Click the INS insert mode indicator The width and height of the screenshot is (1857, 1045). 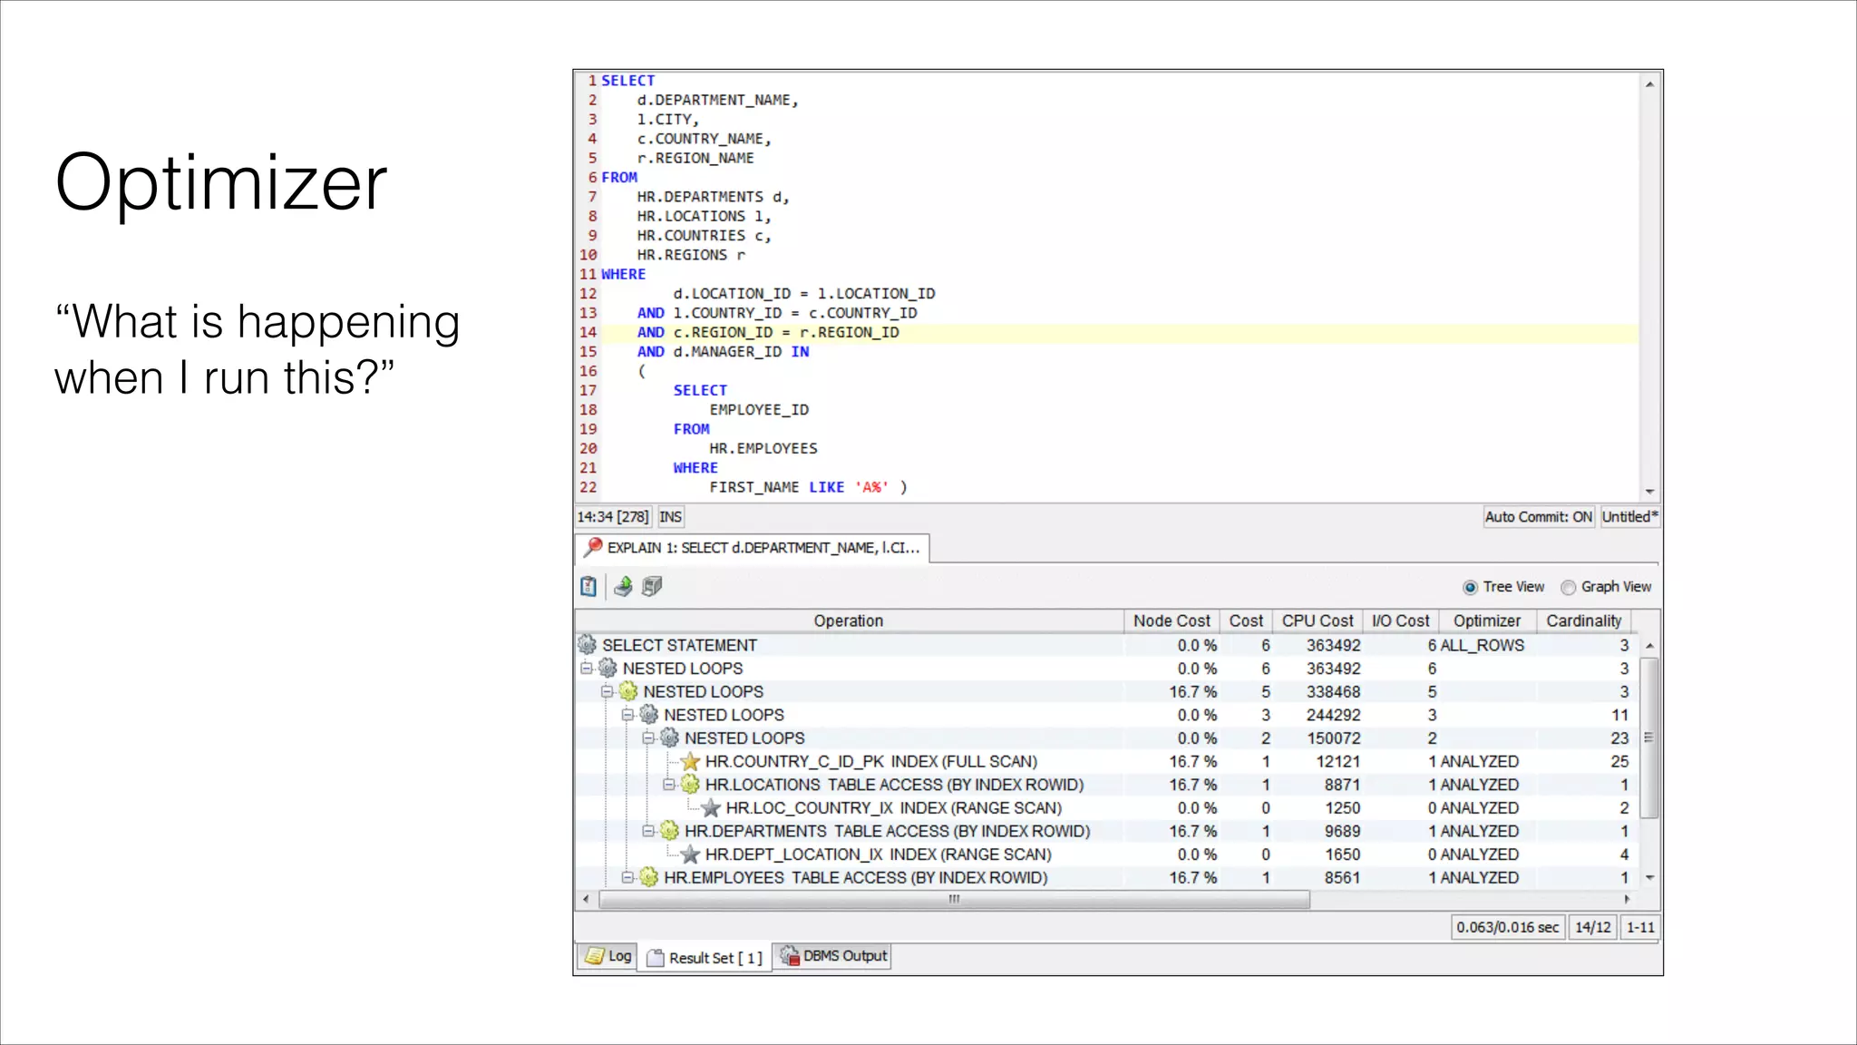point(671,517)
